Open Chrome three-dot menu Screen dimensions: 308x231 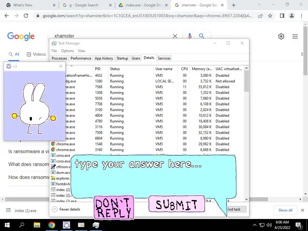click(x=301, y=16)
